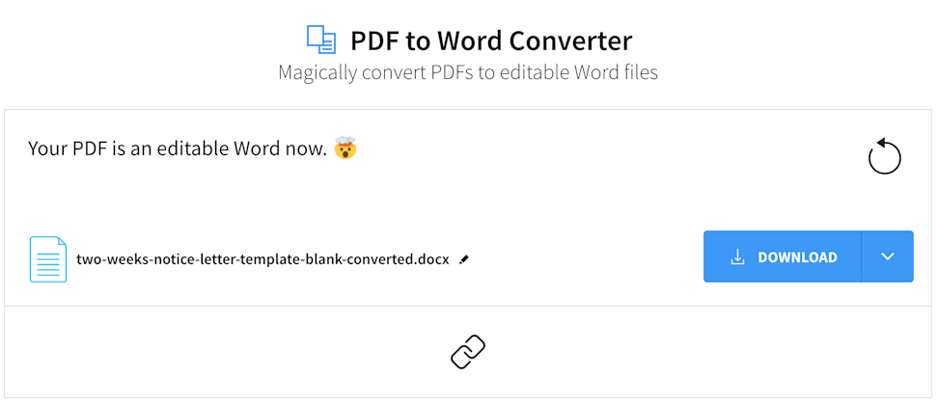This screenshot has width=937, height=404.
Task: Click the horizontal divider above the link icon
Action: tap(468, 306)
